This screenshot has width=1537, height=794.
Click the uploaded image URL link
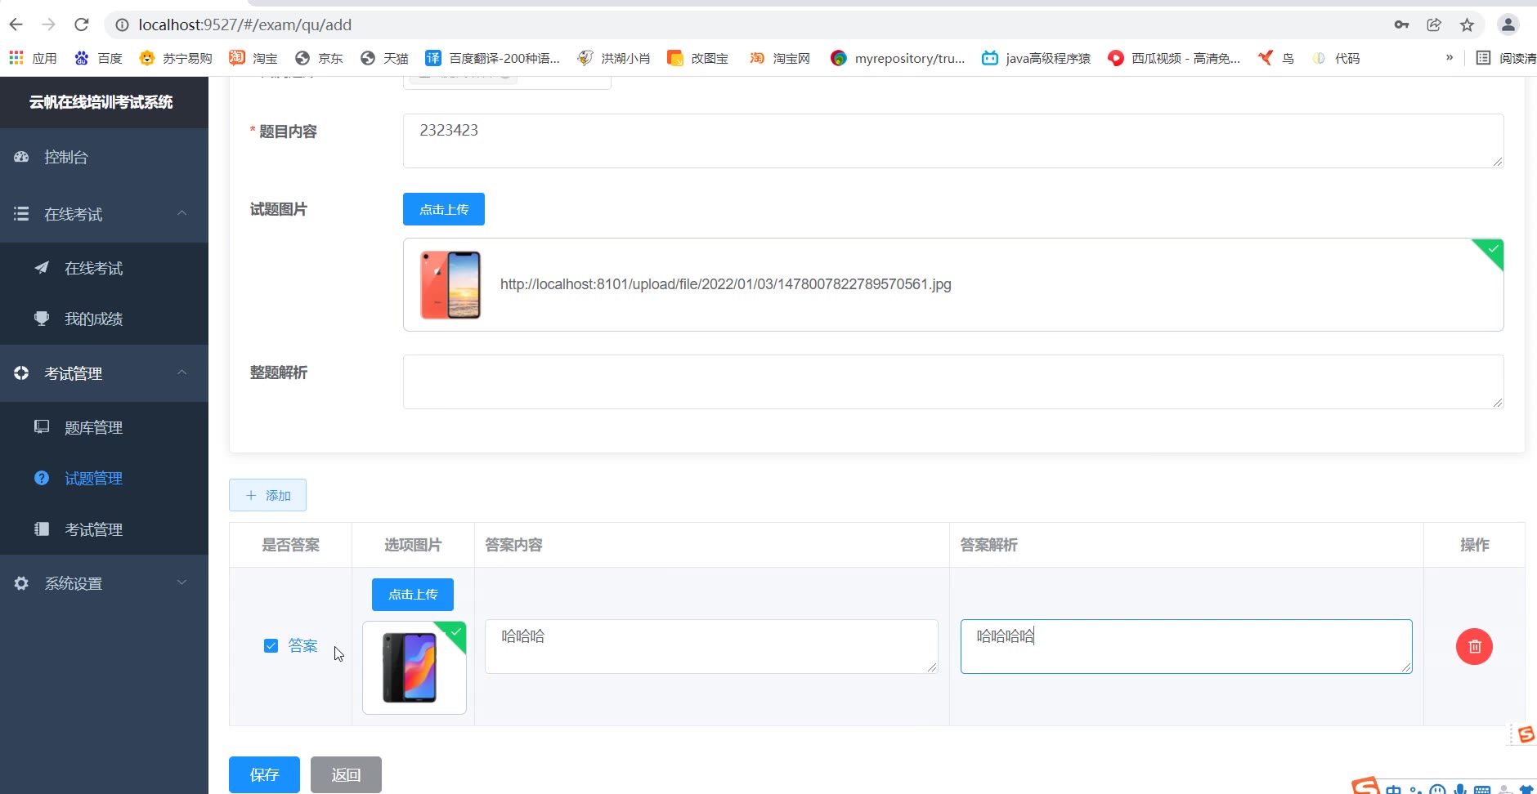726,284
